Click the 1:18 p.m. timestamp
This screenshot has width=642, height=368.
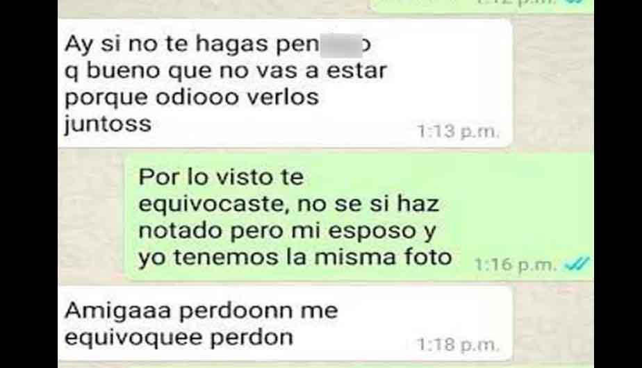458,345
